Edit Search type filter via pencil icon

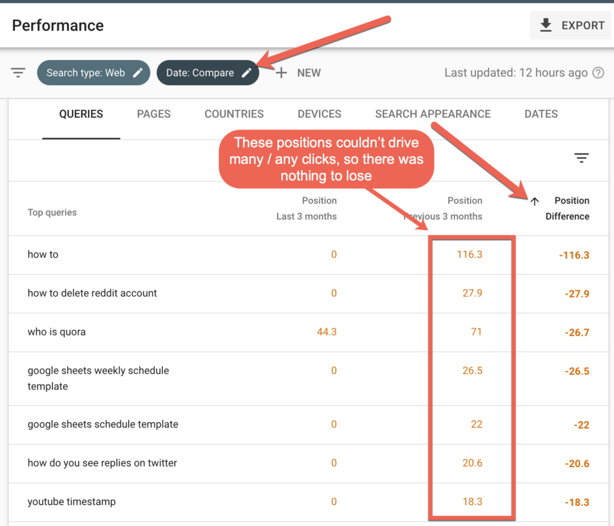tap(138, 73)
